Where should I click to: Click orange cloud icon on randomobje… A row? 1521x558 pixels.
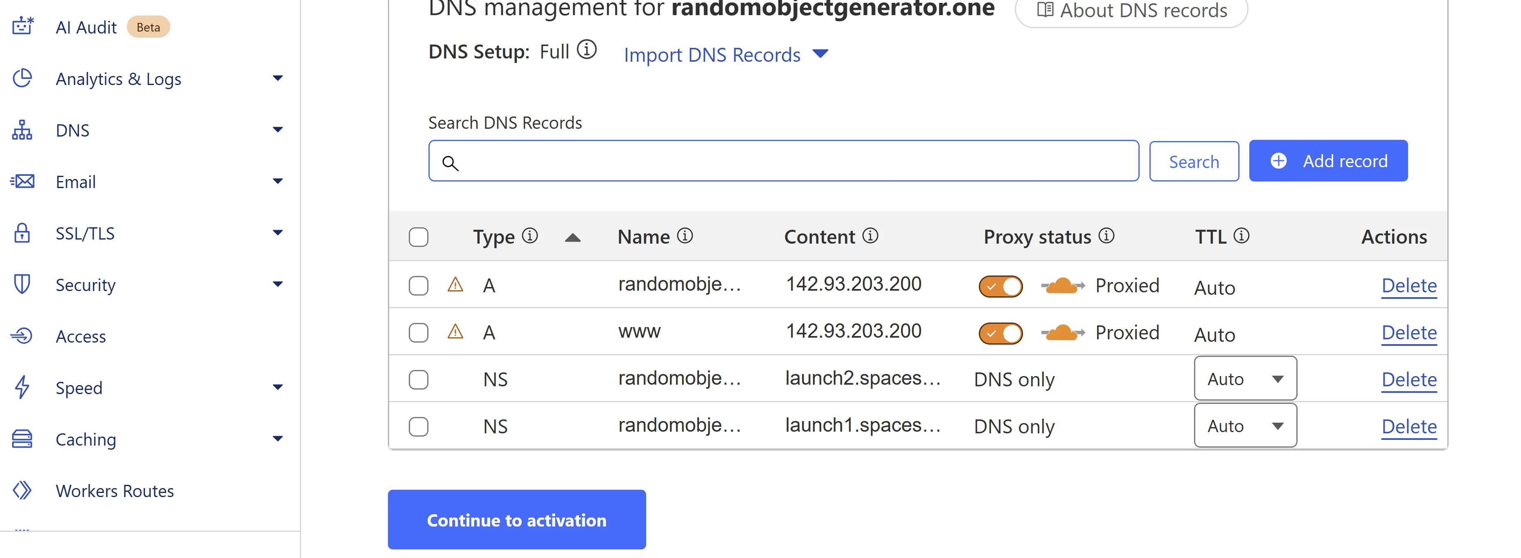[1063, 285]
